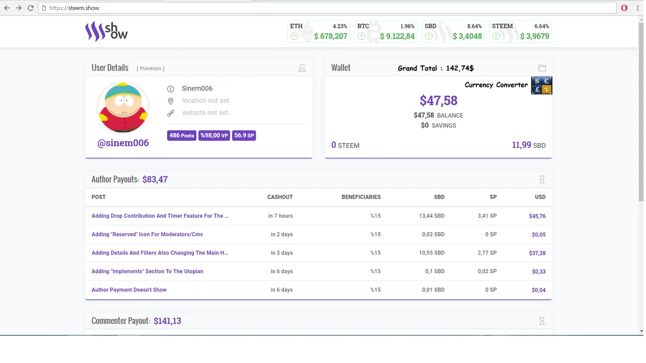This screenshot has height=363, width=646.
Task: Click the 13,44 SBD cell
Action: point(432,216)
